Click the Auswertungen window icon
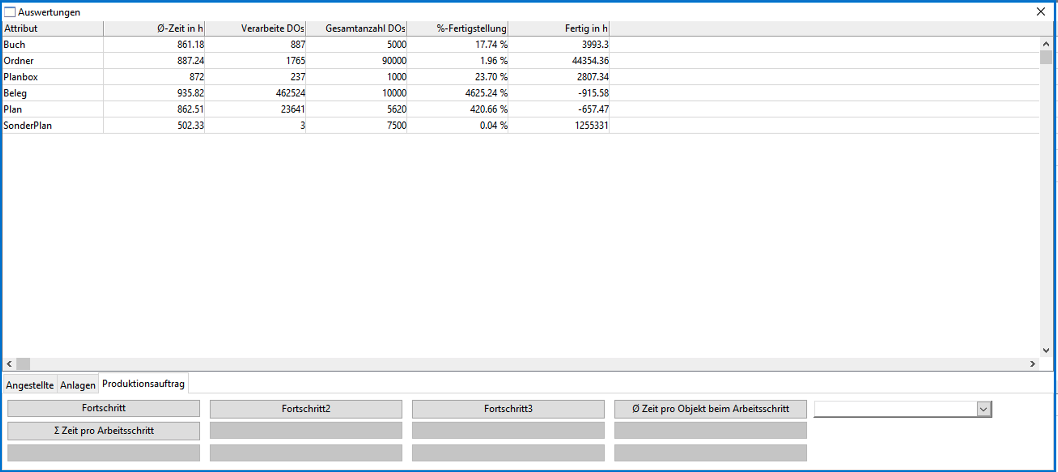Image resolution: width=1058 pixels, height=472 pixels. 9,12
